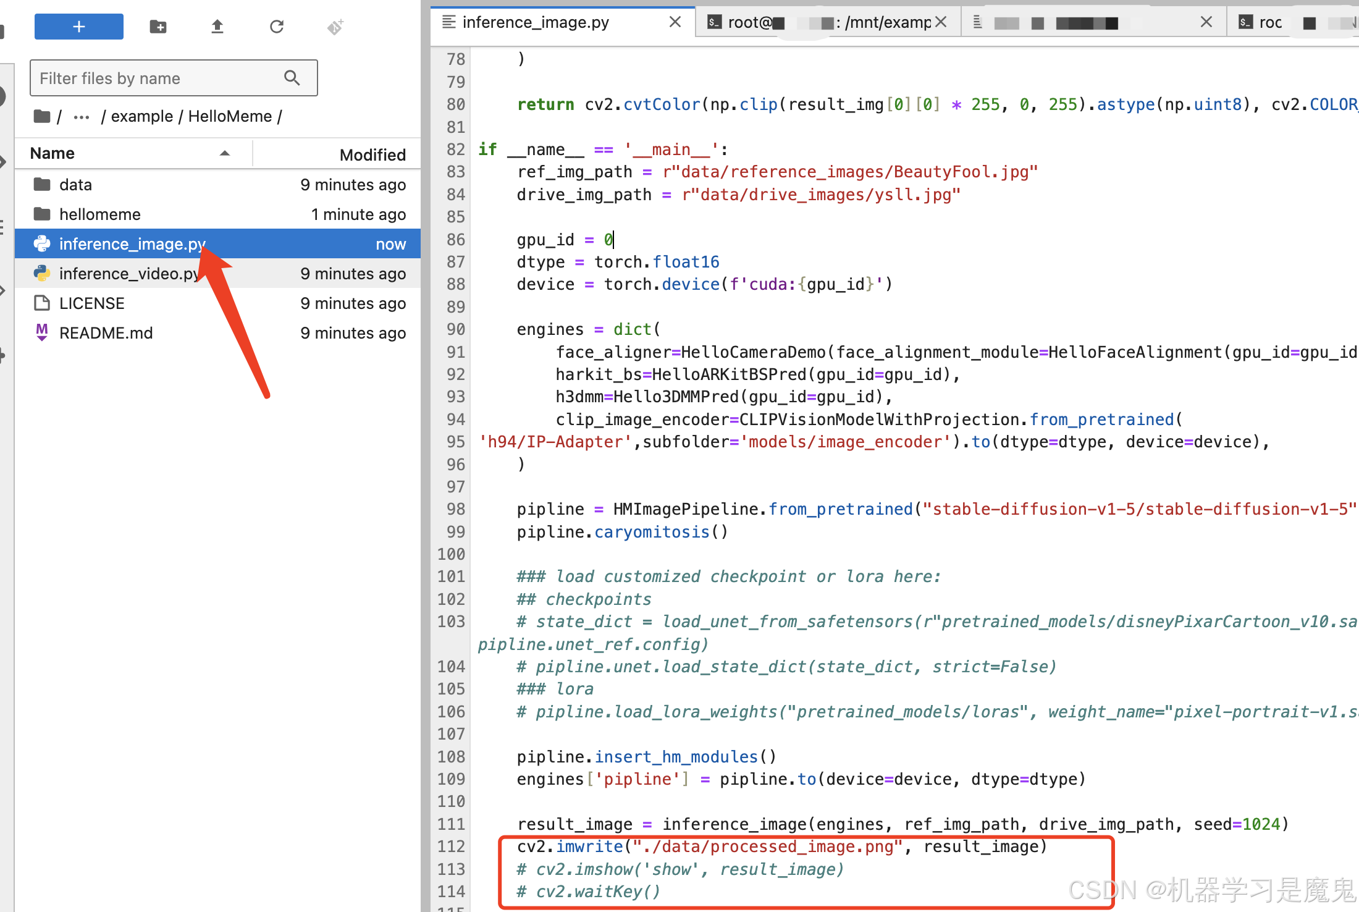Screen dimensions: 1359x912
Task: Go to example folder in breadcrumb
Action: 141,116
